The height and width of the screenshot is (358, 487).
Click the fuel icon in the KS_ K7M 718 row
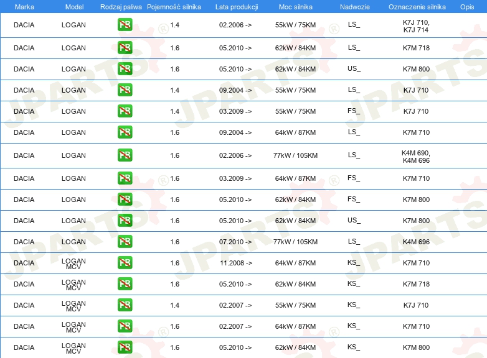coord(125,283)
